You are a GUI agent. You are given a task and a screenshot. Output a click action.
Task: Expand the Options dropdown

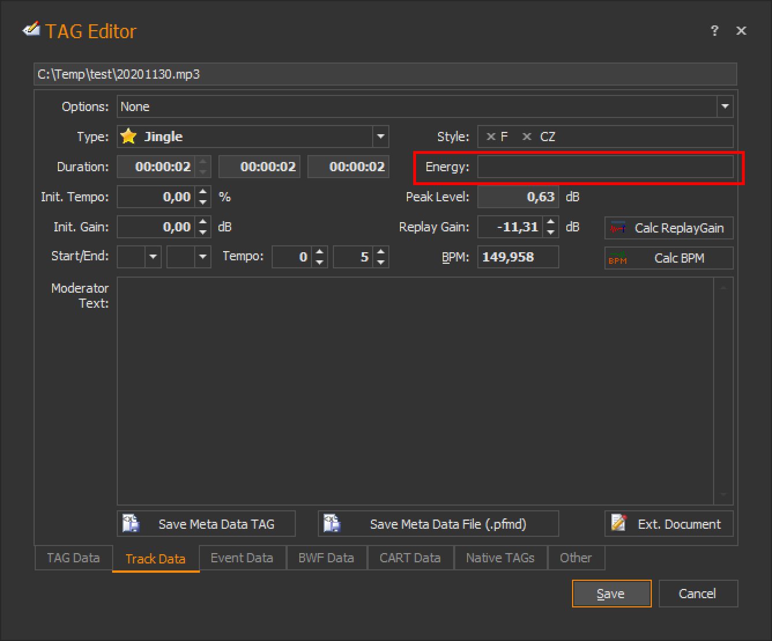[725, 106]
